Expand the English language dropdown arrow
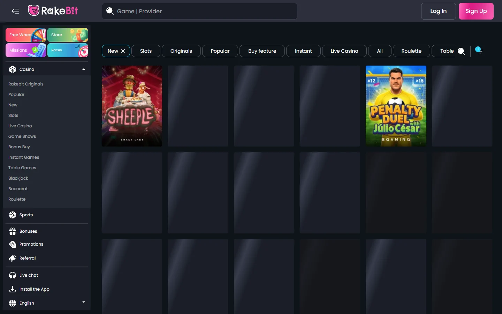502x314 pixels. coord(84,302)
